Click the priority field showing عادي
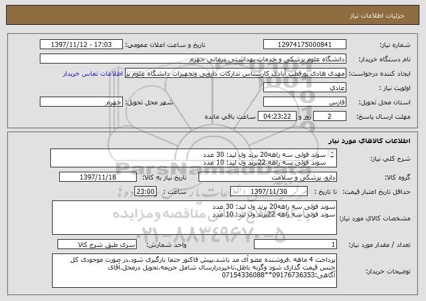This screenshot has width=426, height=301. point(304,87)
